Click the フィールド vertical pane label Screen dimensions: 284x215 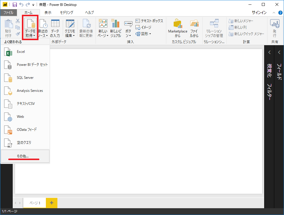pyautogui.click(x=279, y=71)
